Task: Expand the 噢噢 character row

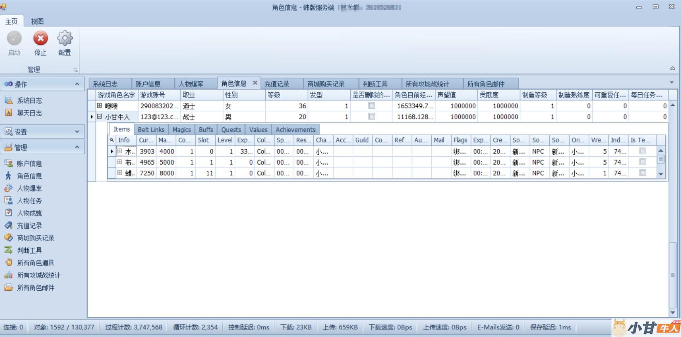Action: [99, 106]
